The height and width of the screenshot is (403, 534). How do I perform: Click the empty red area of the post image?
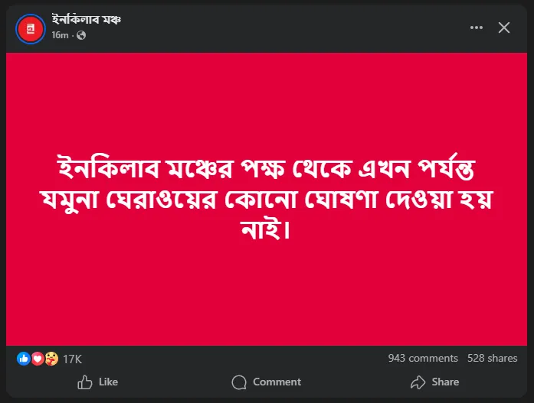(267, 298)
